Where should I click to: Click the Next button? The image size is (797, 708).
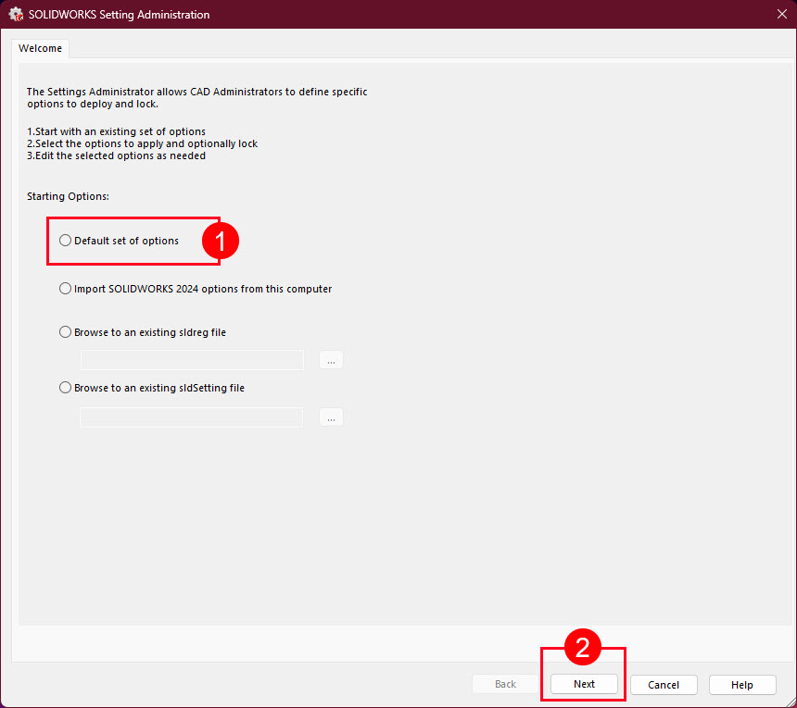pyautogui.click(x=584, y=684)
